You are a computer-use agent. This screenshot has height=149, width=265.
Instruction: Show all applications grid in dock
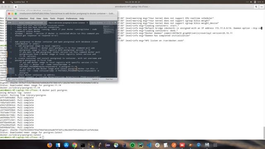pos(215,145)
